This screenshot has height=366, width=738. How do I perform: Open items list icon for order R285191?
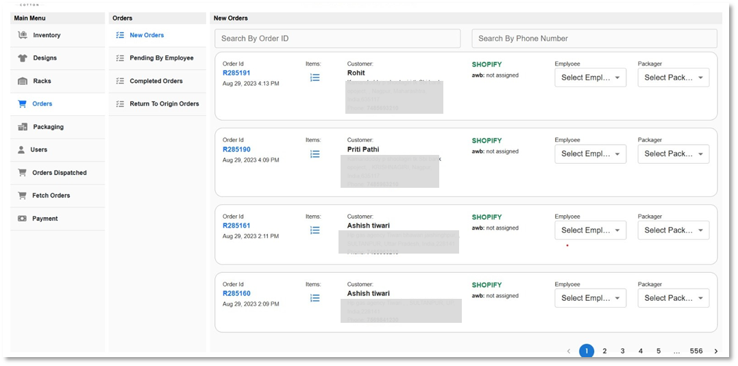315,77
